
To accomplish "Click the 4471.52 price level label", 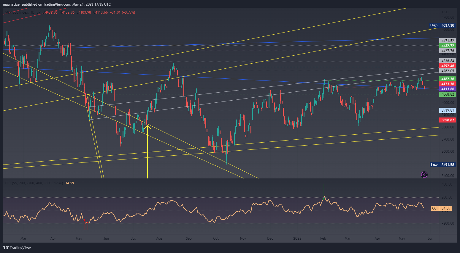I will 448,41.
